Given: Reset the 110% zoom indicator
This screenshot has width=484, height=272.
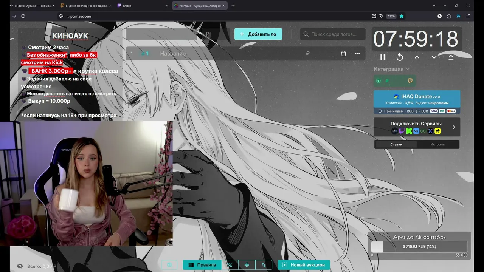Looking at the screenshot, I should [x=391, y=16].
